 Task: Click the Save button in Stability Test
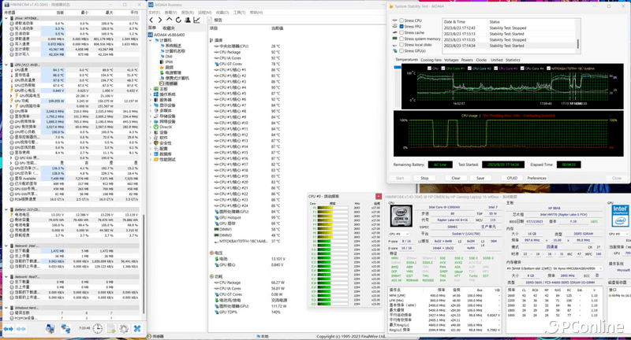click(480, 178)
